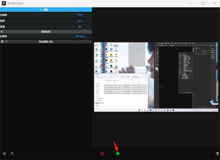Viewport: 220px width, 160px height.
Task: Expand the 导出模板 (关) section
Action: [x=46, y=42]
